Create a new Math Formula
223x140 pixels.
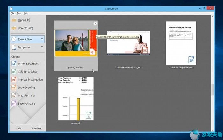(x=26, y=96)
